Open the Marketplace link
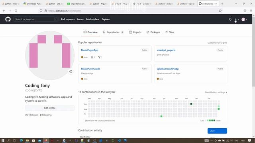The height and width of the screenshot is (143, 255). click(92, 19)
